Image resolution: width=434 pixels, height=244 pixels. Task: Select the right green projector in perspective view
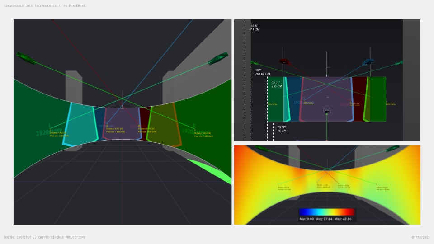click(x=218, y=59)
